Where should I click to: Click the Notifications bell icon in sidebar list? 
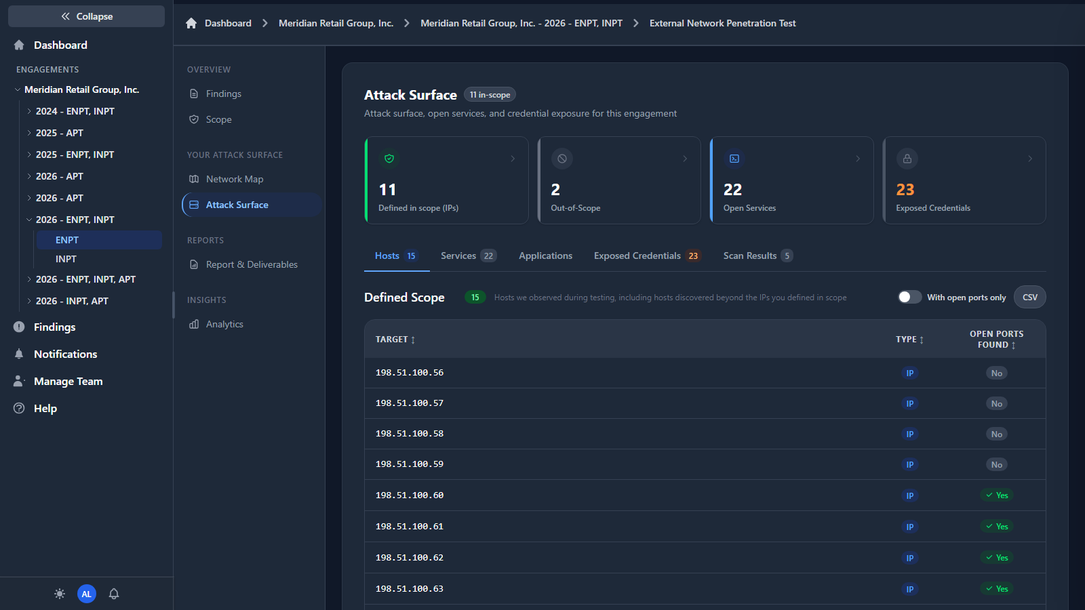pos(19,354)
